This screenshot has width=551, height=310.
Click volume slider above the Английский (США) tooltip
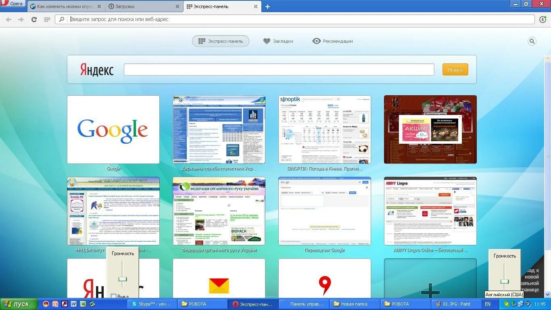click(505, 281)
